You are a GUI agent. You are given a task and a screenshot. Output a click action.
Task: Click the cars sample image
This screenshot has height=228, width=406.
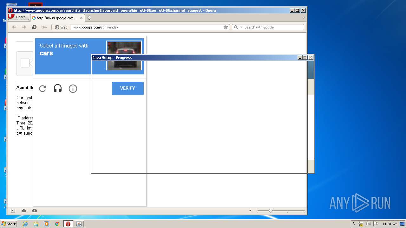coord(124,55)
